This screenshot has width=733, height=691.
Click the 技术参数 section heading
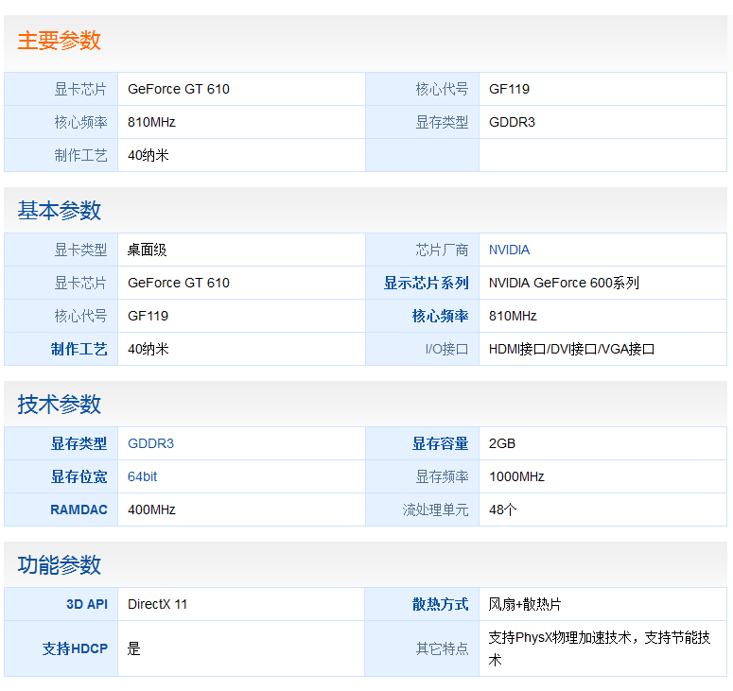point(59,405)
